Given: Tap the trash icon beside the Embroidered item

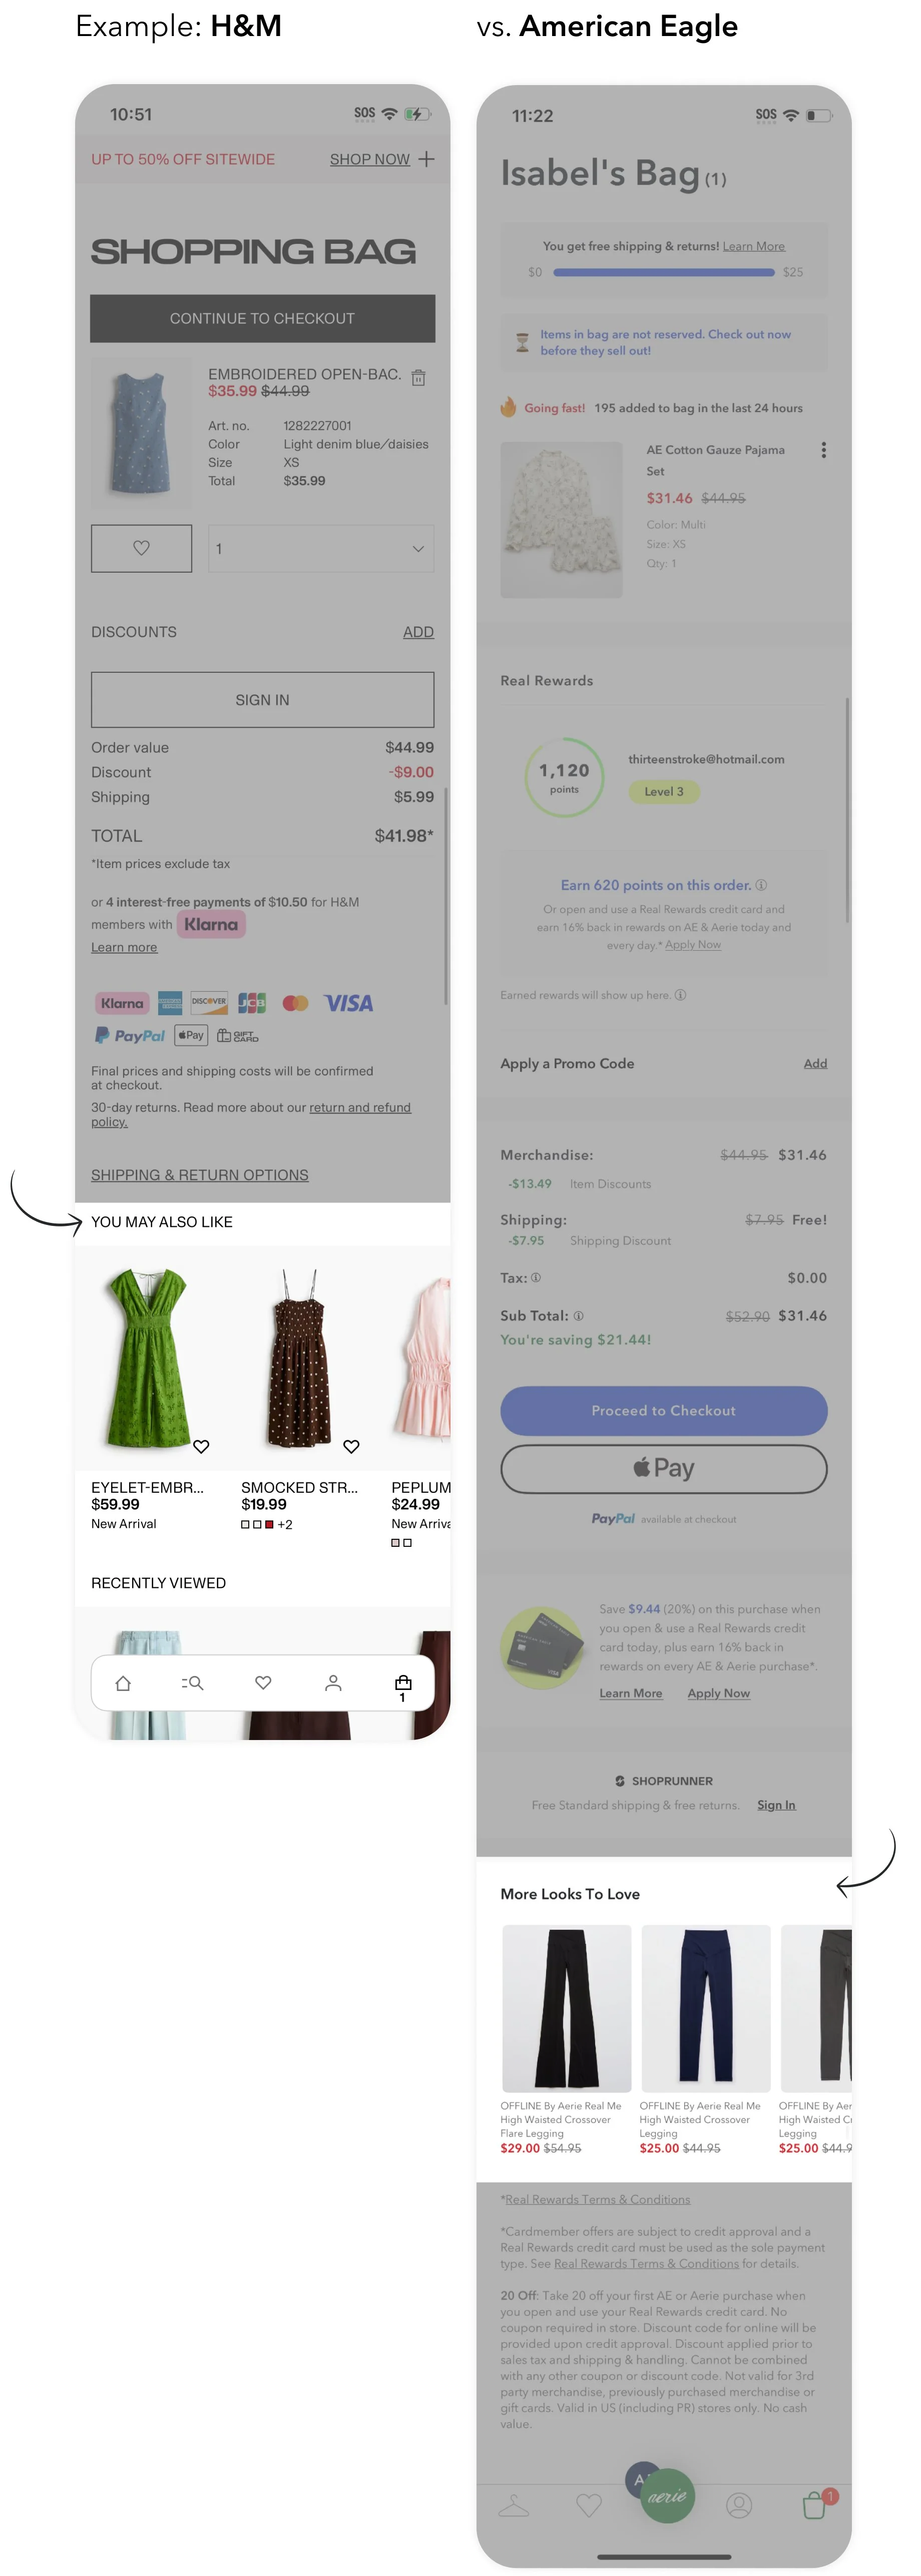Looking at the screenshot, I should click(x=419, y=377).
